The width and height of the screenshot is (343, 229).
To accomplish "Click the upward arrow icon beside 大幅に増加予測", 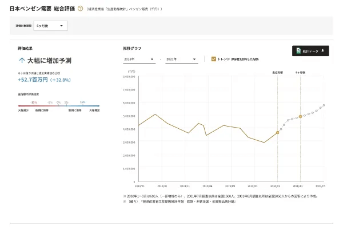I will tap(21, 60).
